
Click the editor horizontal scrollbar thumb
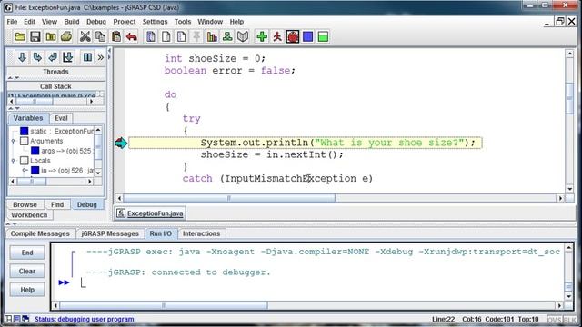point(229,198)
